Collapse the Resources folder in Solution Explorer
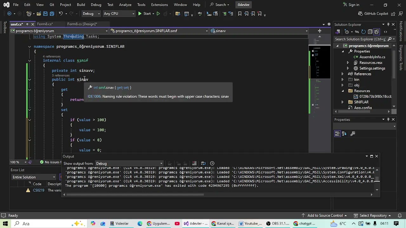Image resolution: width=406 pixels, height=228 pixels. 342,91
